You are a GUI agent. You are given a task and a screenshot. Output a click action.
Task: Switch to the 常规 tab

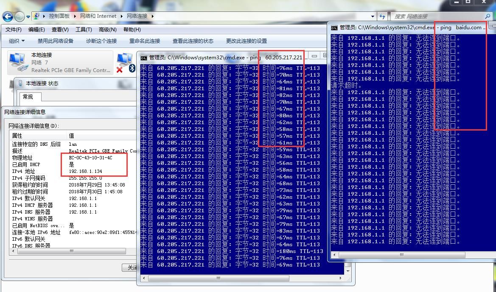coord(28,97)
